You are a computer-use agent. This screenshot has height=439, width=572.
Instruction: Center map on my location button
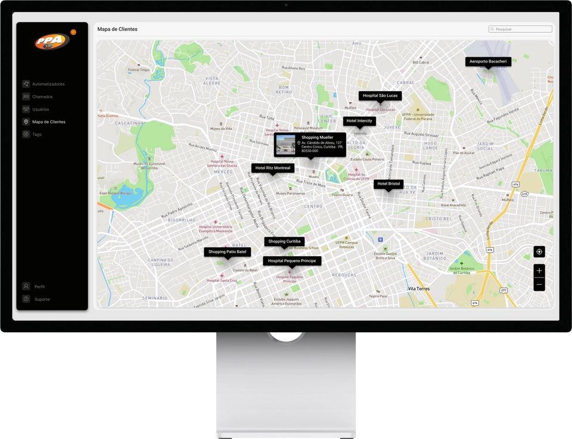coord(539,251)
